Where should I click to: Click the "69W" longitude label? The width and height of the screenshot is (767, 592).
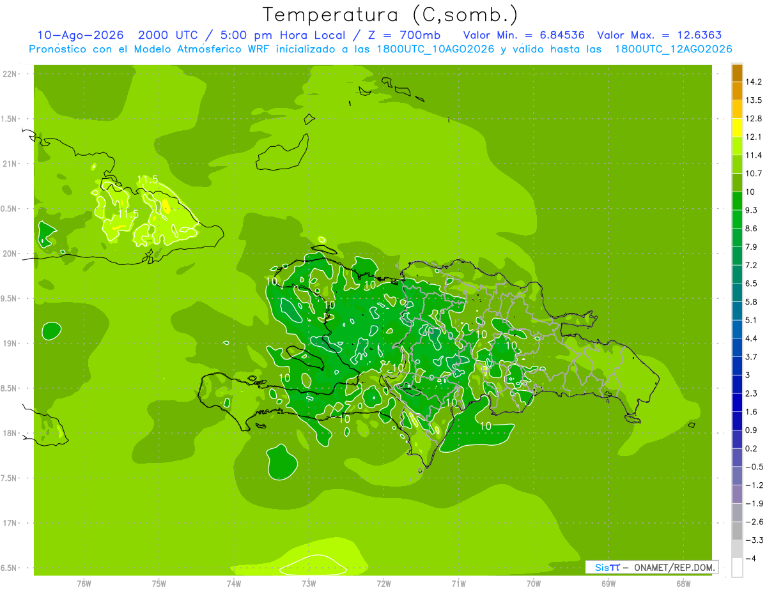coord(608,584)
